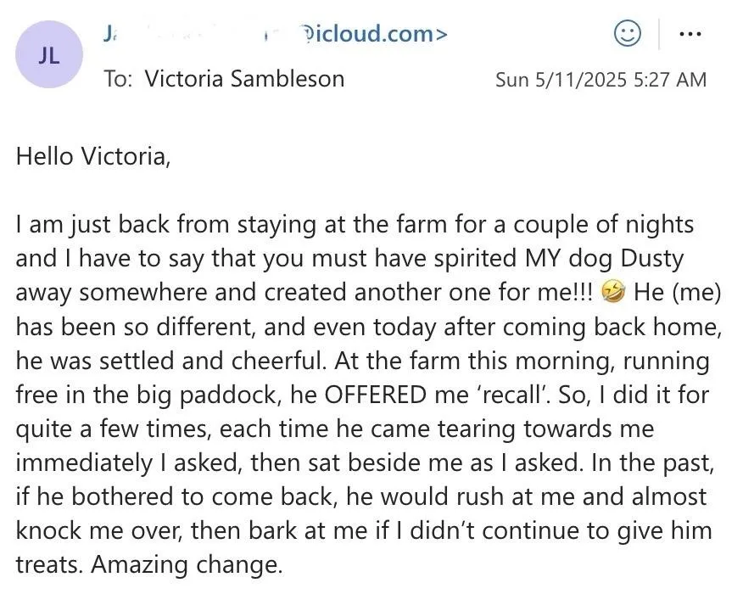
Task: Click the dog's name "Dusty"
Action: point(652,259)
